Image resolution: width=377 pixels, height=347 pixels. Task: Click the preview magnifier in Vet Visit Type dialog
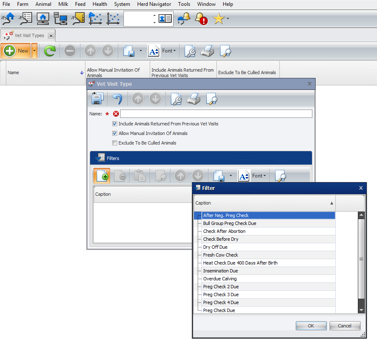[x=211, y=99]
